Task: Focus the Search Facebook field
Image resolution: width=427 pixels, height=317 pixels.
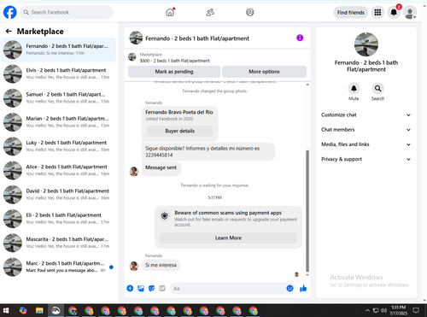Action: click(67, 12)
